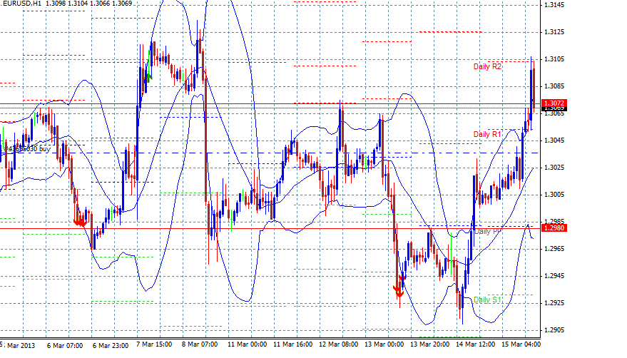The height and width of the screenshot is (358, 627).
Task: Click the 11 Mar 16:00 time label
Action: (292, 344)
